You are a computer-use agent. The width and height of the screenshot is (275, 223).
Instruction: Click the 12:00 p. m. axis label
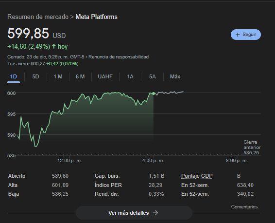pos(69,161)
